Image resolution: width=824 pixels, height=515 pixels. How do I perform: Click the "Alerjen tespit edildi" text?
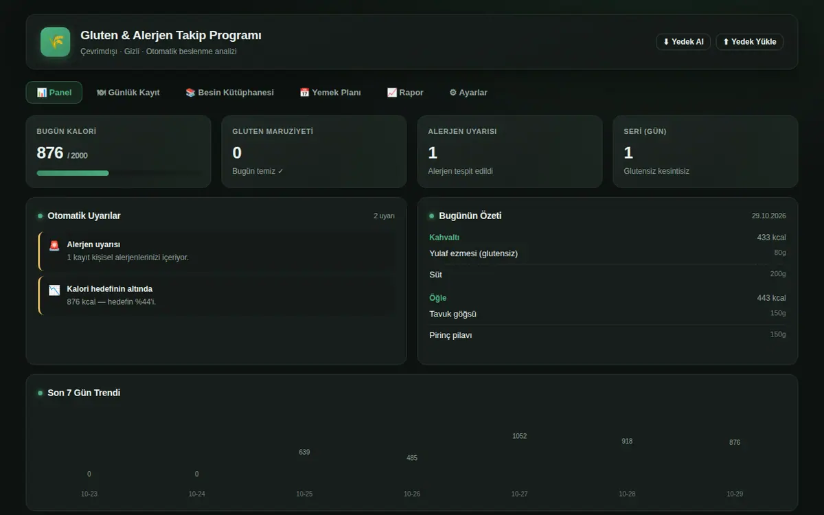(461, 171)
